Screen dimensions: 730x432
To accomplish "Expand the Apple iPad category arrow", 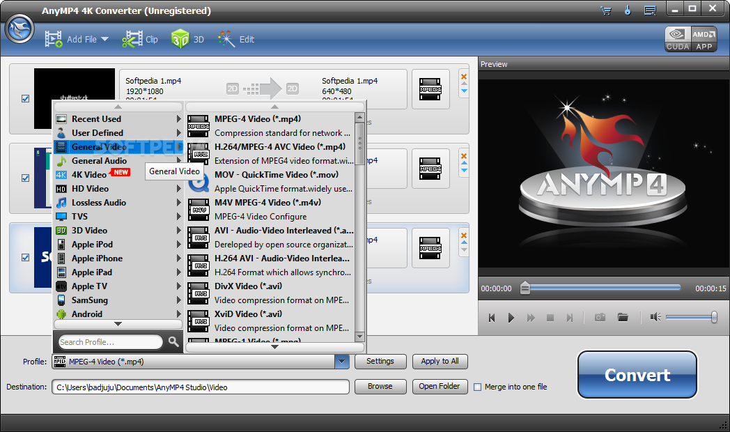I will tap(179, 272).
